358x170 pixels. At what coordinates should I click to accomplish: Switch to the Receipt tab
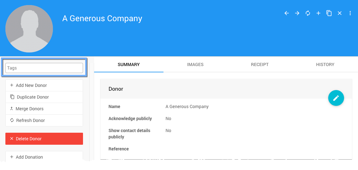(260, 64)
